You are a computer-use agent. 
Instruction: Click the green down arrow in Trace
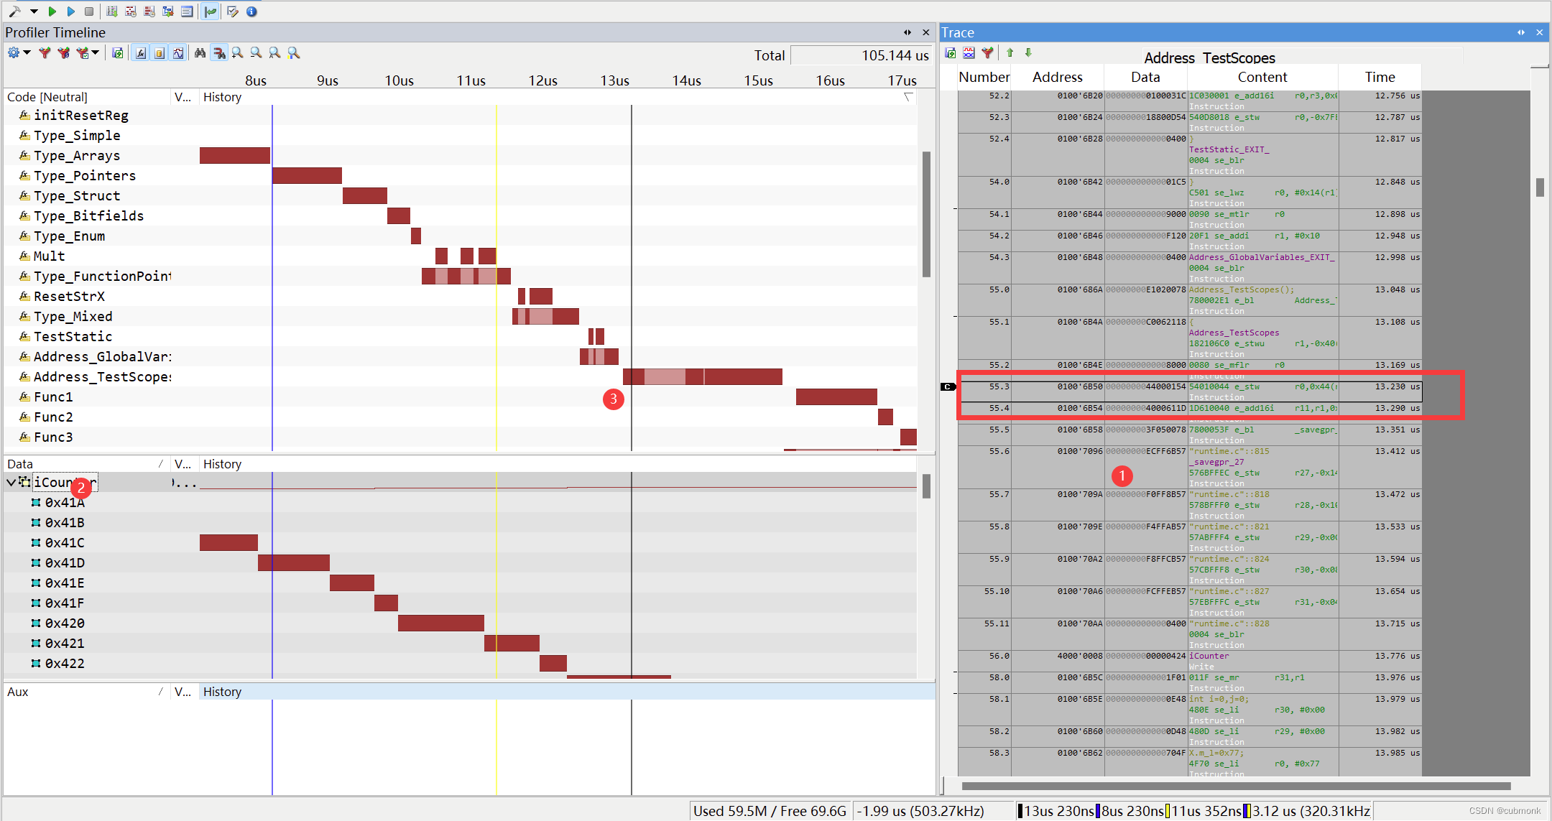tap(1028, 52)
